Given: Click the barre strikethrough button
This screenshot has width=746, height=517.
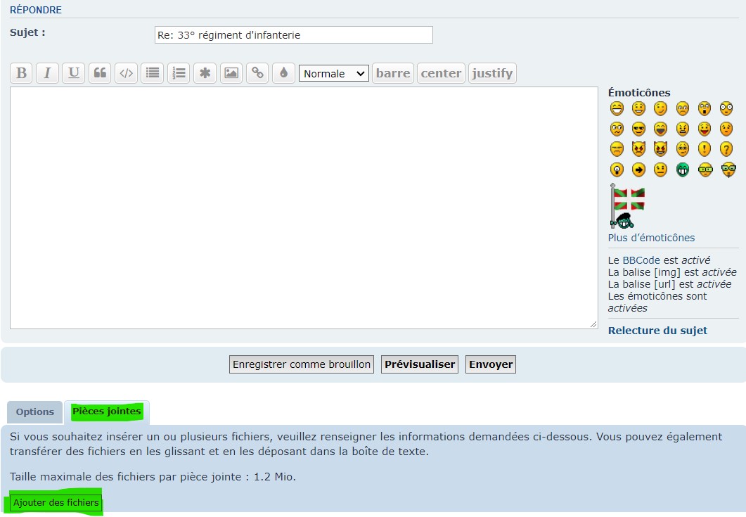Looking at the screenshot, I should pyautogui.click(x=392, y=73).
